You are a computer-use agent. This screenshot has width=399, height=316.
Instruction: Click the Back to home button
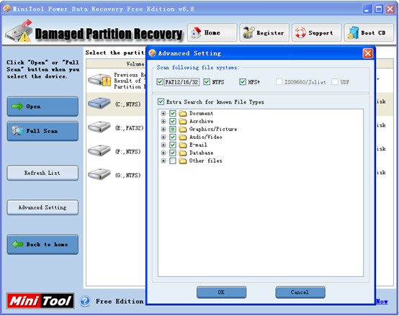point(42,244)
